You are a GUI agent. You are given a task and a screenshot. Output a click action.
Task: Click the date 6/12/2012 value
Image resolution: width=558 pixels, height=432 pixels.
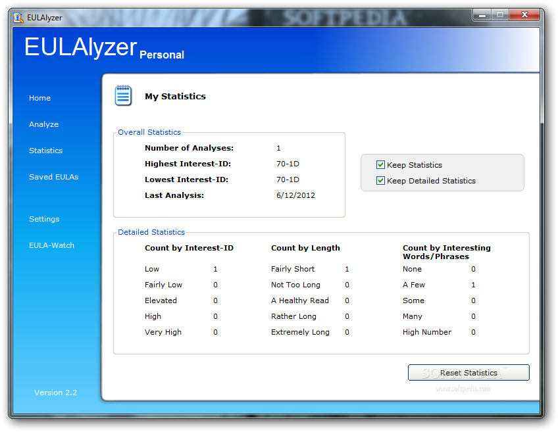coord(295,195)
